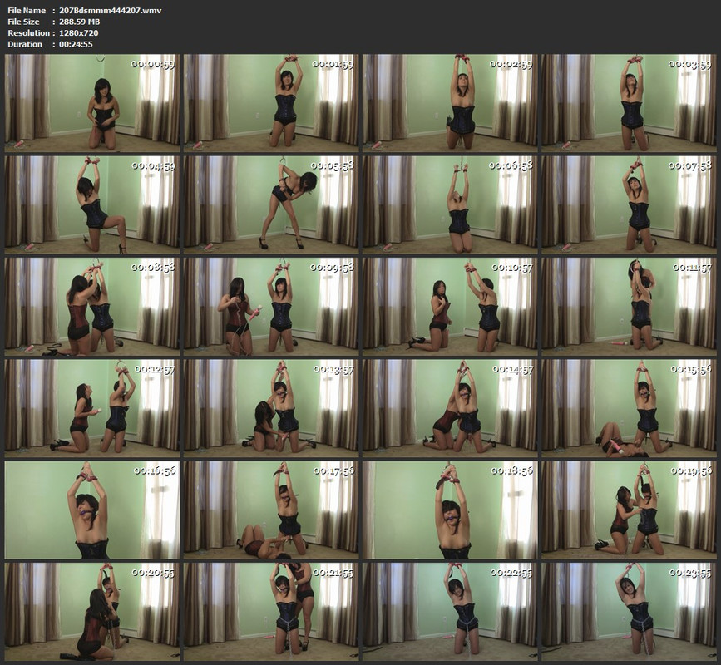View the thumbnail labeled 00:21:55
Viewport: 721px width, 665px height.
(271, 612)
